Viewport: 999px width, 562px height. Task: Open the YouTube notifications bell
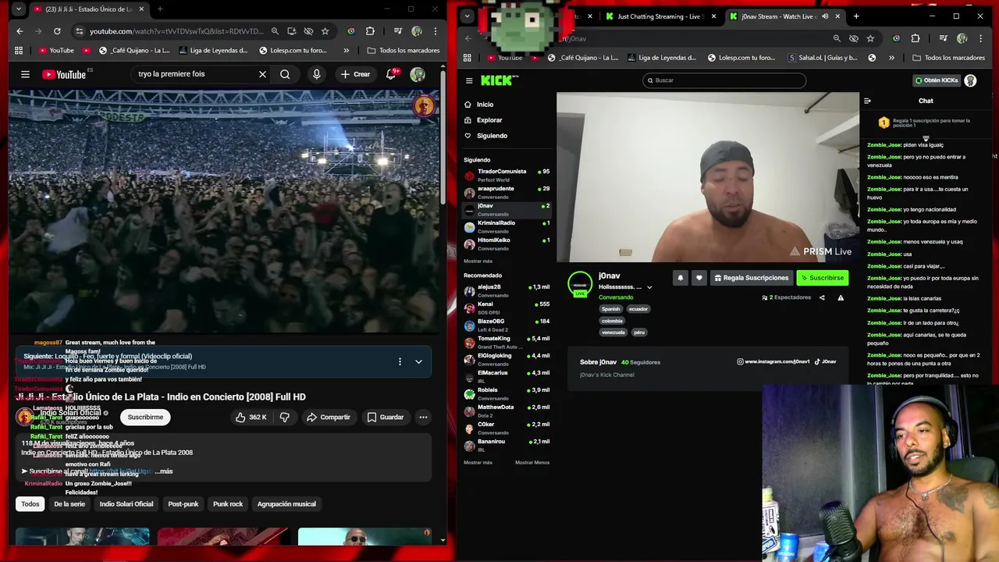pyautogui.click(x=392, y=74)
